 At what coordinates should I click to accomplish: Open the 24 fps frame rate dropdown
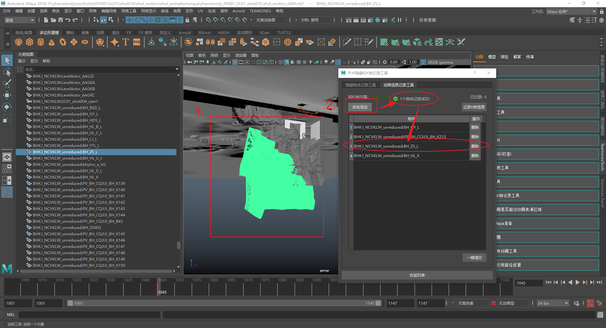[x=553, y=303]
